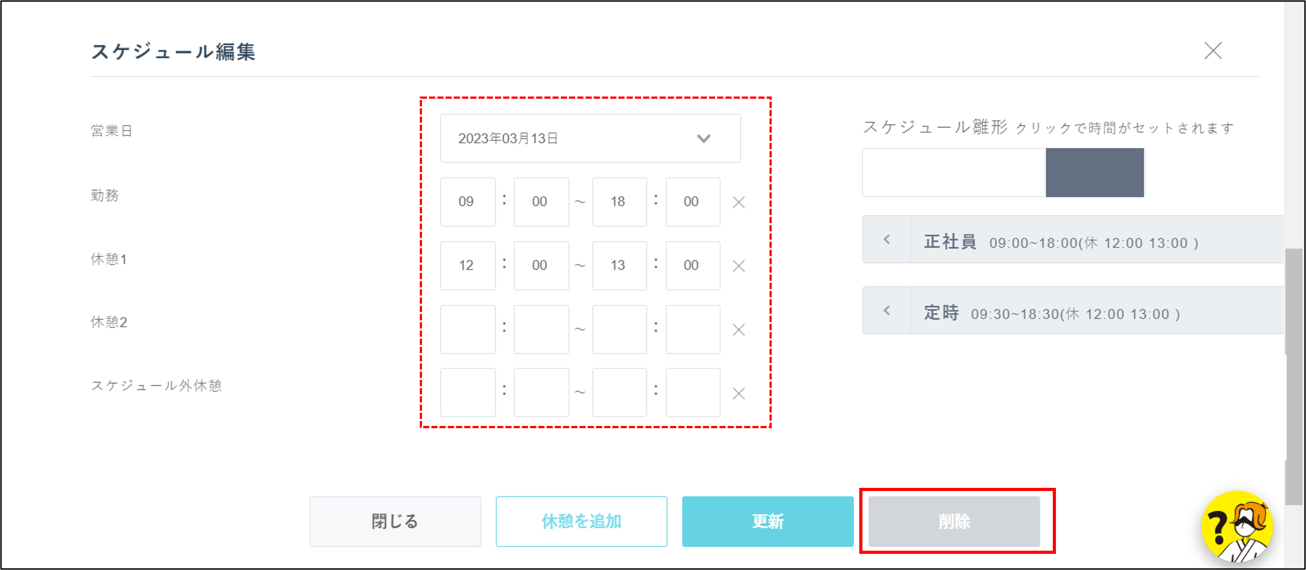Click the 休憩1 start hour field
This screenshot has height=570, width=1306.
[467, 265]
